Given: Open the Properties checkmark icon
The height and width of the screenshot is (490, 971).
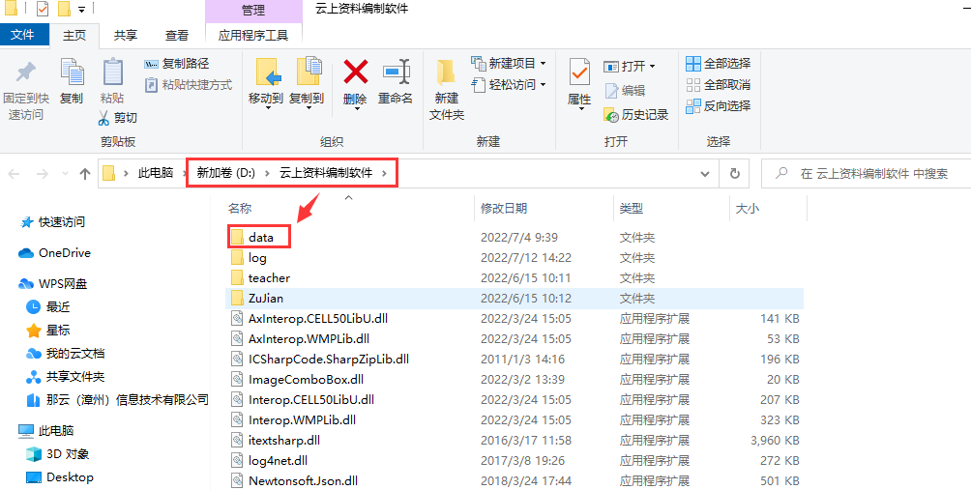Looking at the screenshot, I should [x=579, y=73].
